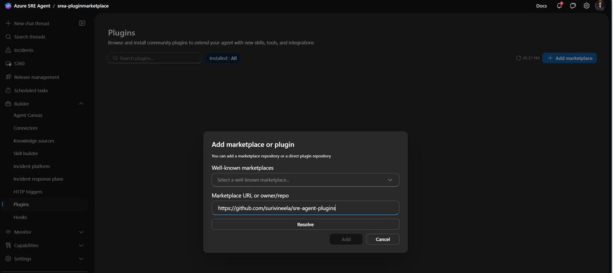
Task: Click the Marketplace URL input field
Action: [305, 208]
